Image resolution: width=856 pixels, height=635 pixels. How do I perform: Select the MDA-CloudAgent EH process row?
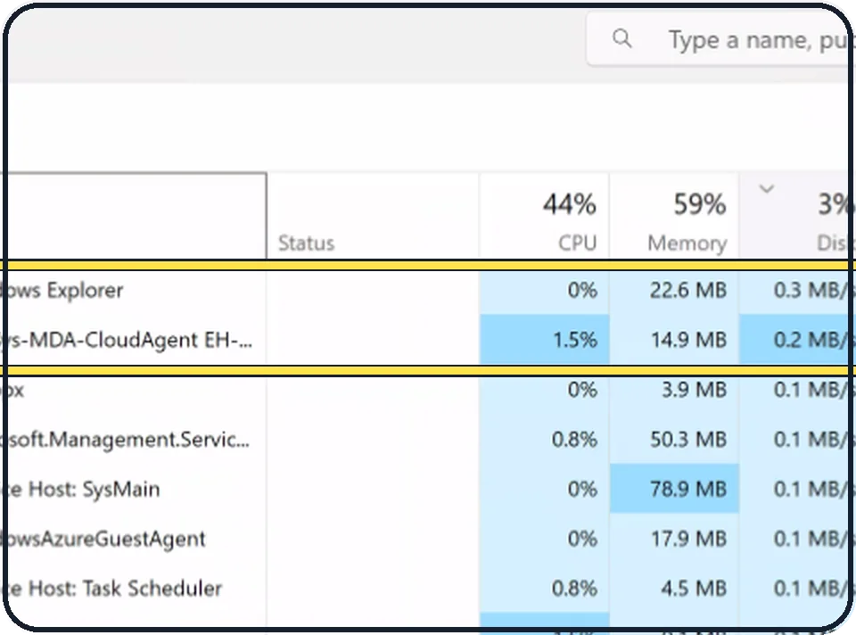[426, 340]
